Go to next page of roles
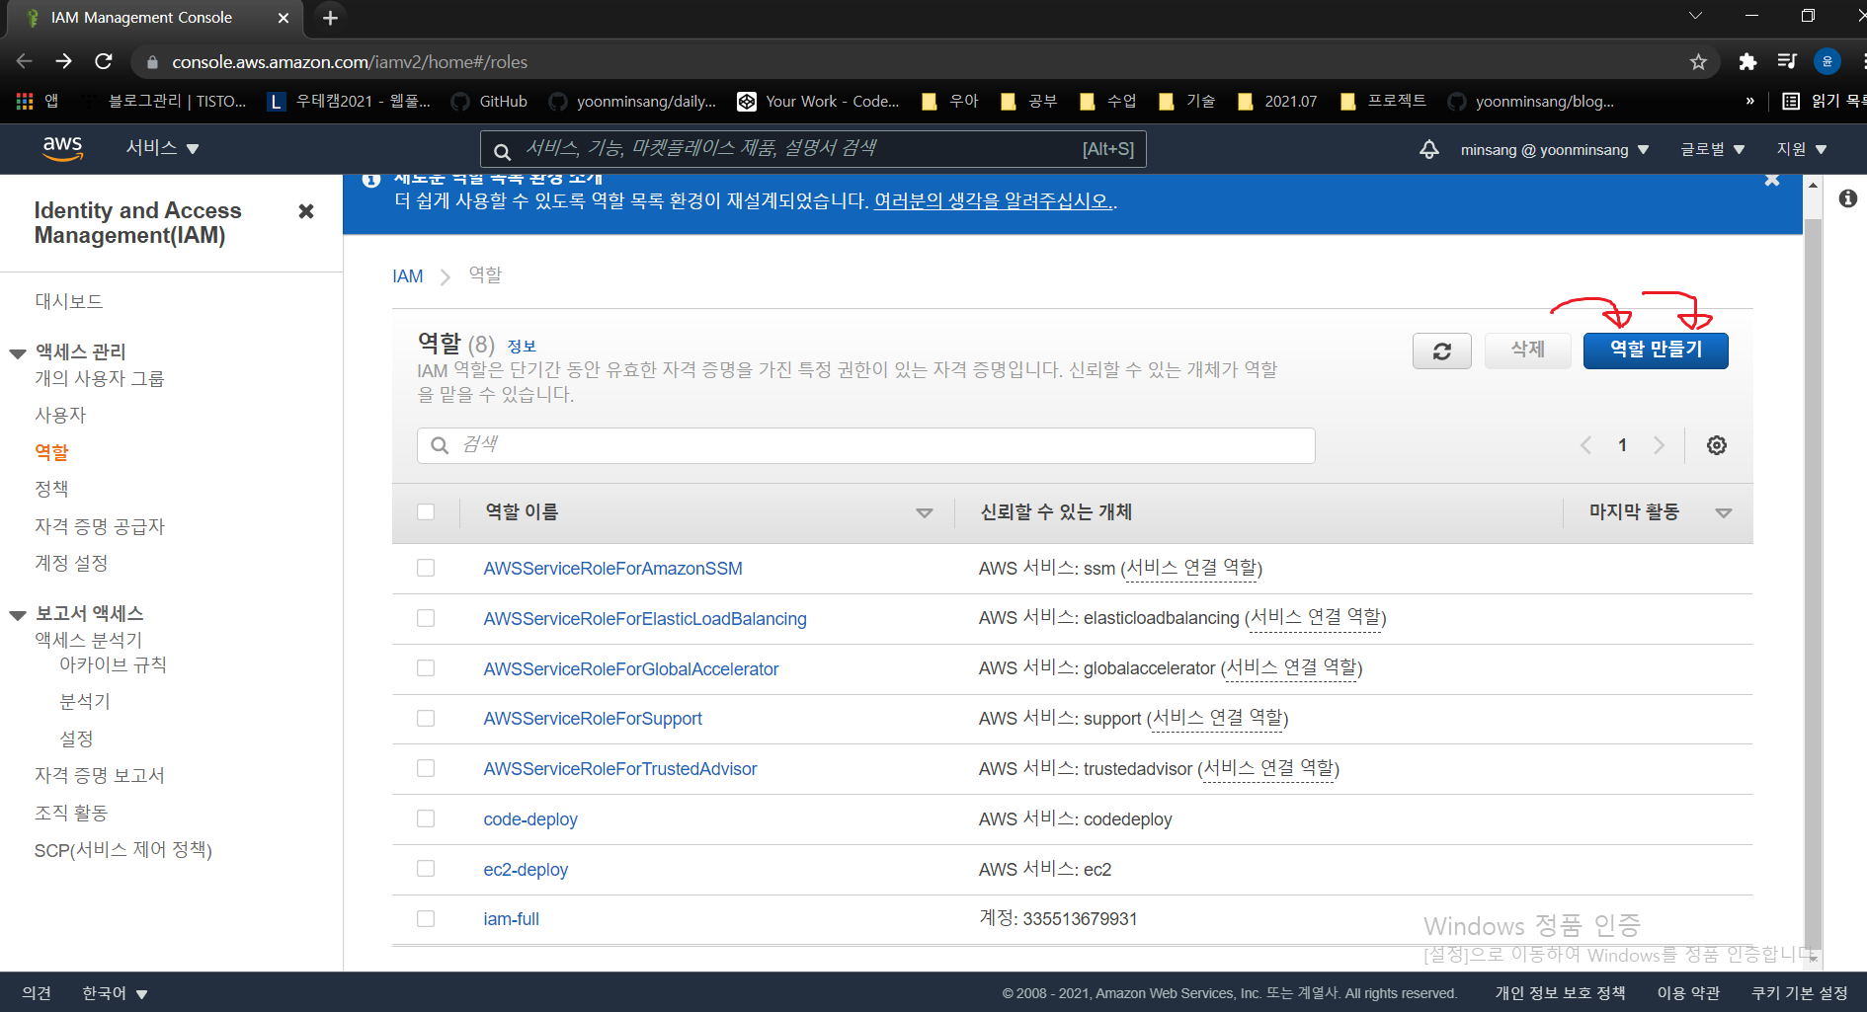This screenshot has height=1012, width=1867. tap(1659, 445)
